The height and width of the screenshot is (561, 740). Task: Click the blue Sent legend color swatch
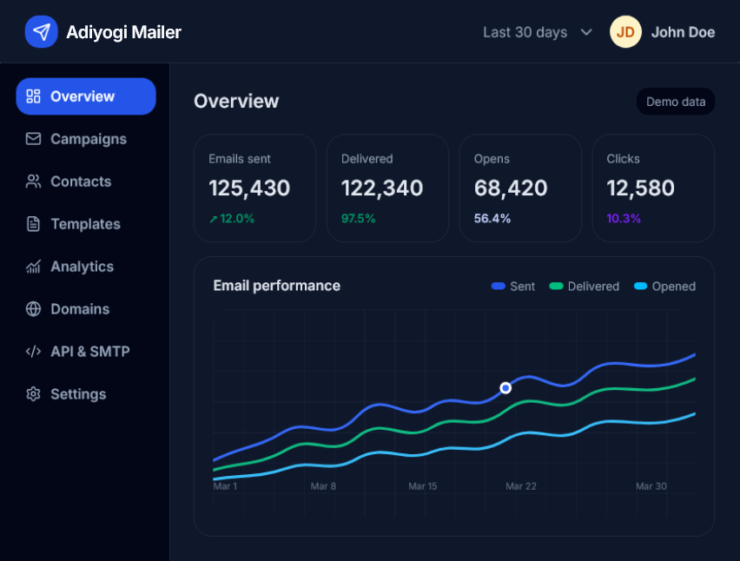(x=499, y=286)
